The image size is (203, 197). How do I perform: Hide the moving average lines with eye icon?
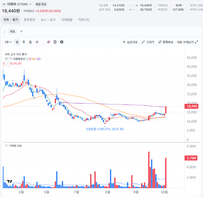tap(6, 59)
